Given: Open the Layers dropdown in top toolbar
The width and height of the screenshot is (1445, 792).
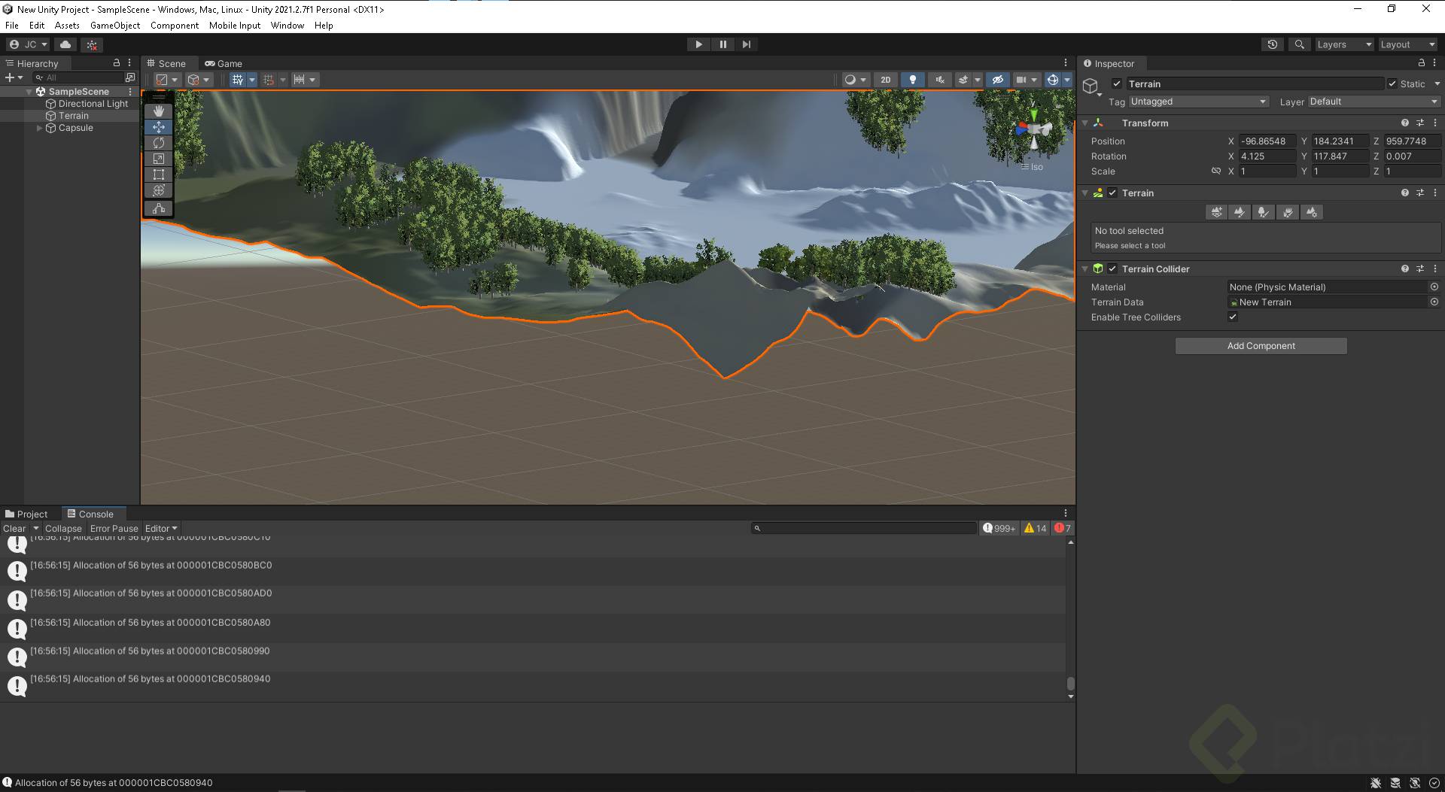Looking at the screenshot, I should [1344, 44].
